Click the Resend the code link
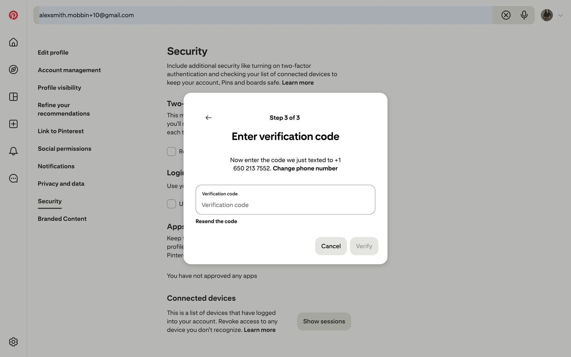The width and height of the screenshot is (571, 357). tap(216, 221)
